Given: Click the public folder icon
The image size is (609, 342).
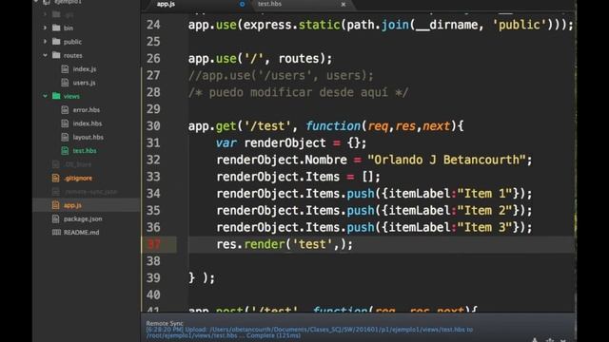Looking at the screenshot, I should click(x=56, y=41).
